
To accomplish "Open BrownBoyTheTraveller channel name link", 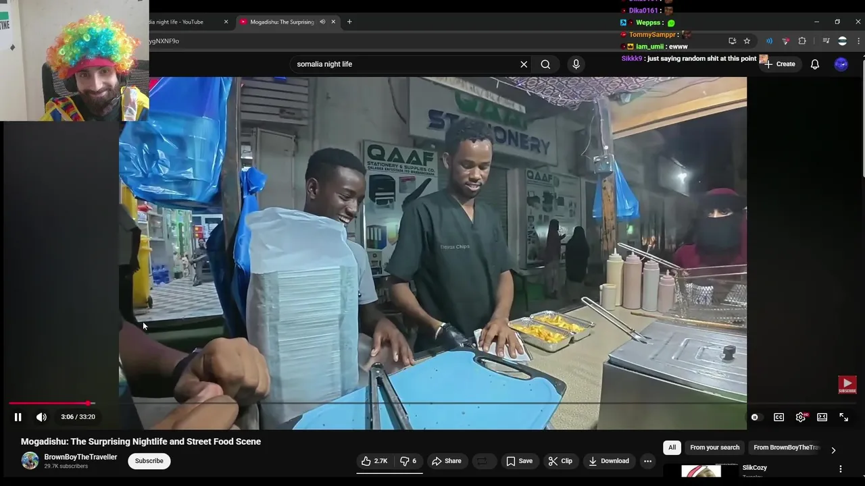I will point(80,457).
